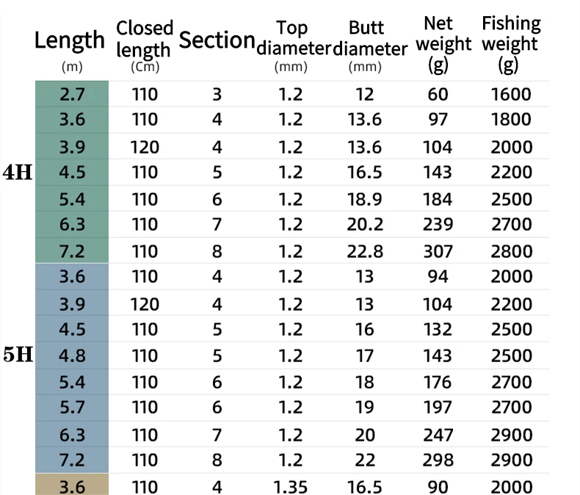580x495 pixels.
Task: Click the green 2.7 length cell
Action: pos(72,95)
